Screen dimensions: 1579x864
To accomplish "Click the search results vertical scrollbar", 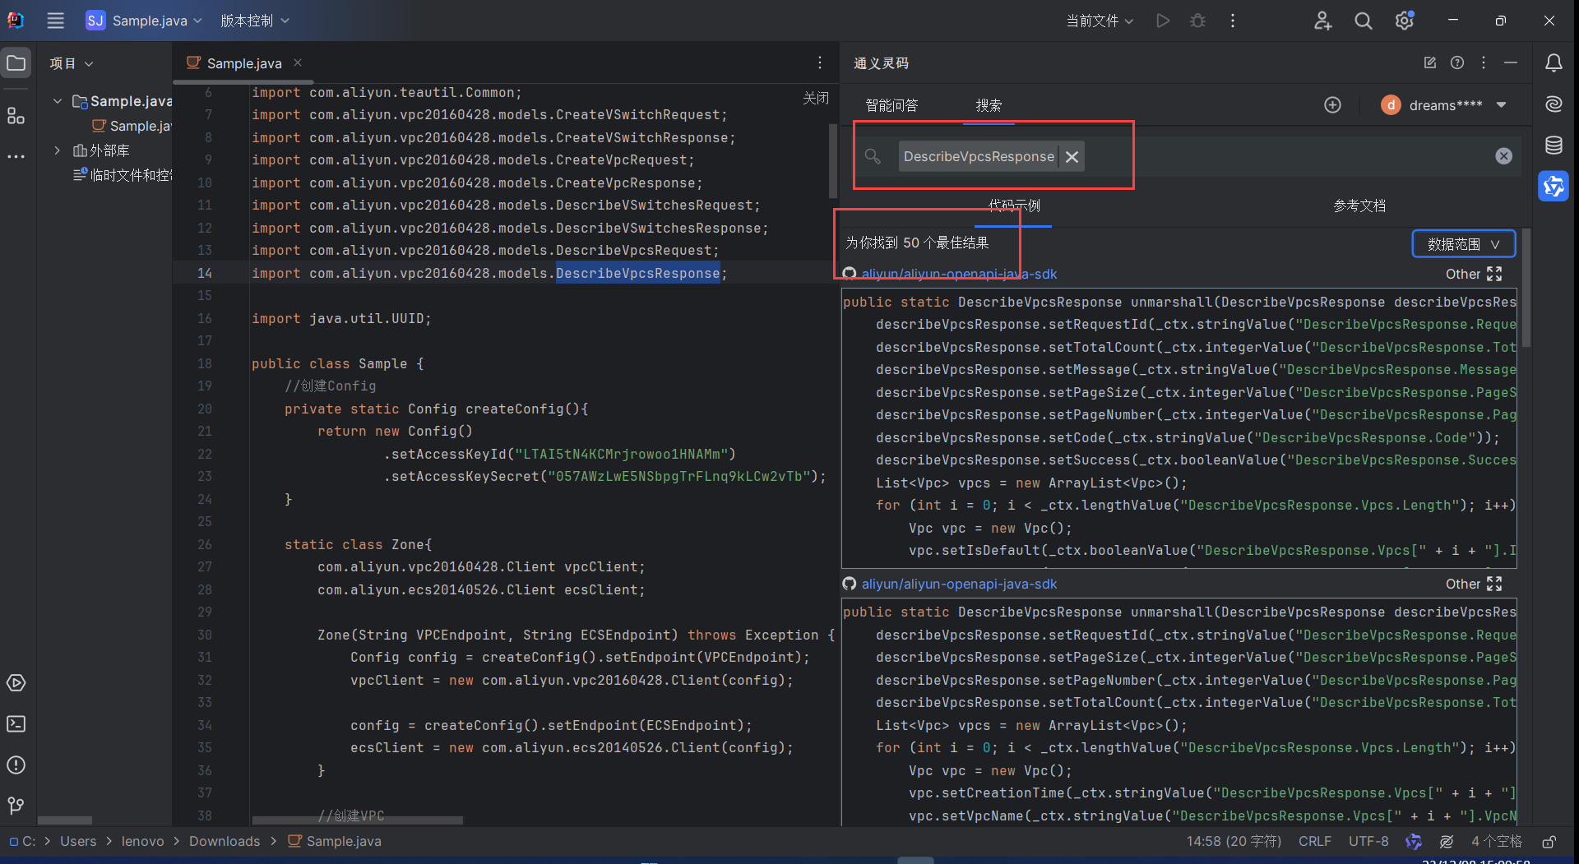I will pyautogui.click(x=1526, y=288).
